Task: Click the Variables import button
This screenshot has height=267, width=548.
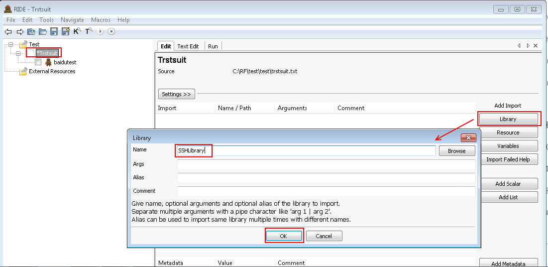Action: (508, 146)
